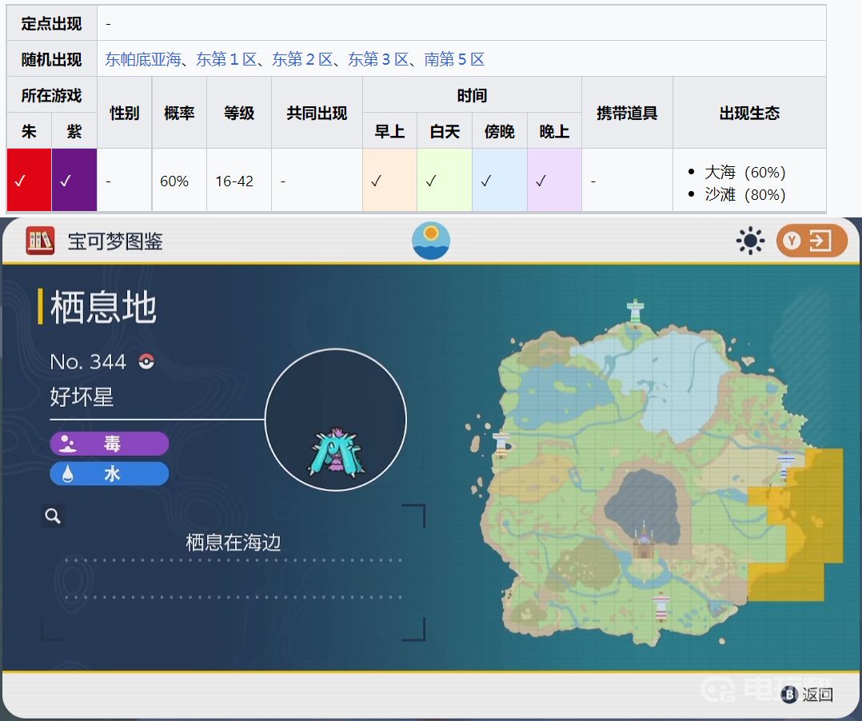The height and width of the screenshot is (721, 862).
Task: Click the 宝可梦图鉴 title text
Action: (115, 241)
